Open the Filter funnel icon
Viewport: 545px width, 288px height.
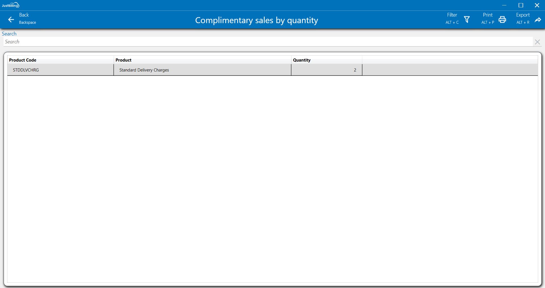pos(467,20)
